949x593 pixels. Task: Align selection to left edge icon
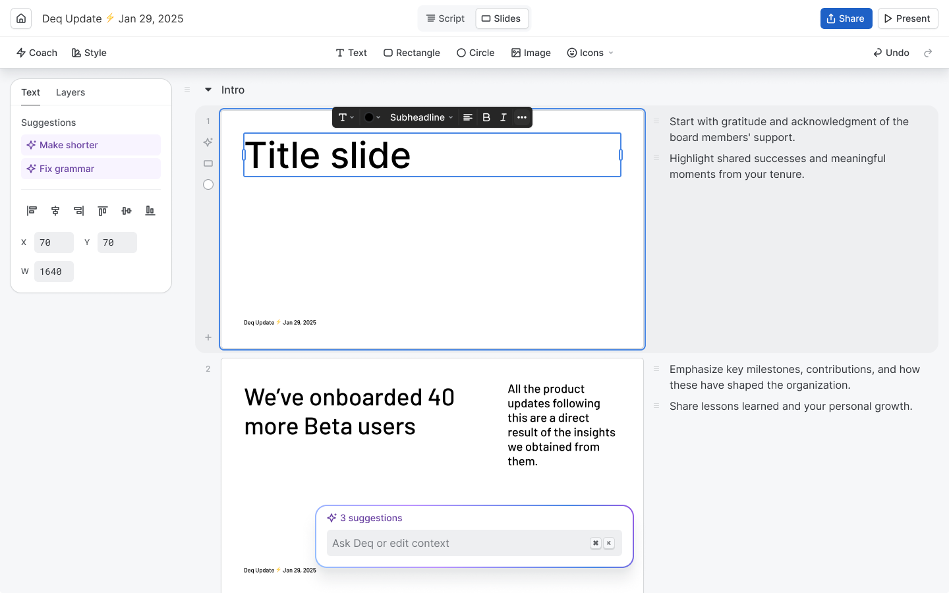[x=32, y=211]
